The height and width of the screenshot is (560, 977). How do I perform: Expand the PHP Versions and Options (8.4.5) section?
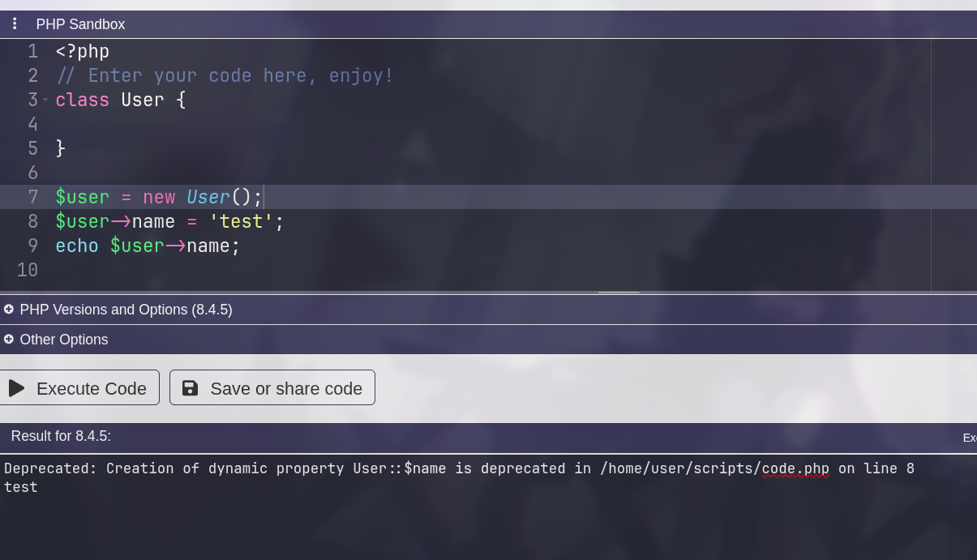tap(126, 310)
